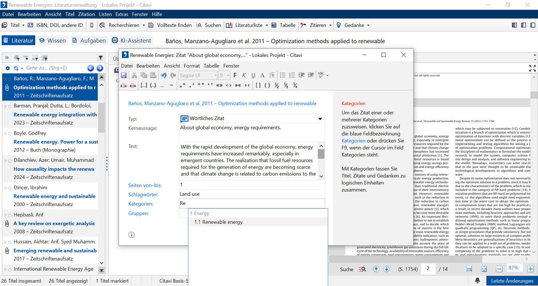Click the Letzte Änderungen button
Screen dimensions: 538x286
tap(512, 281)
